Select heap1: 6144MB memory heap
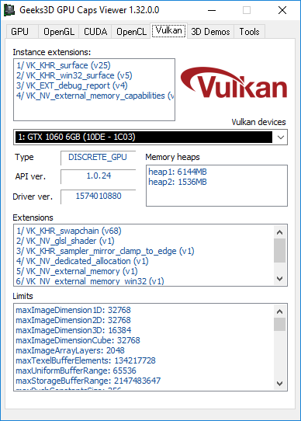Screen dimensions: 301x421 tap(178, 172)
